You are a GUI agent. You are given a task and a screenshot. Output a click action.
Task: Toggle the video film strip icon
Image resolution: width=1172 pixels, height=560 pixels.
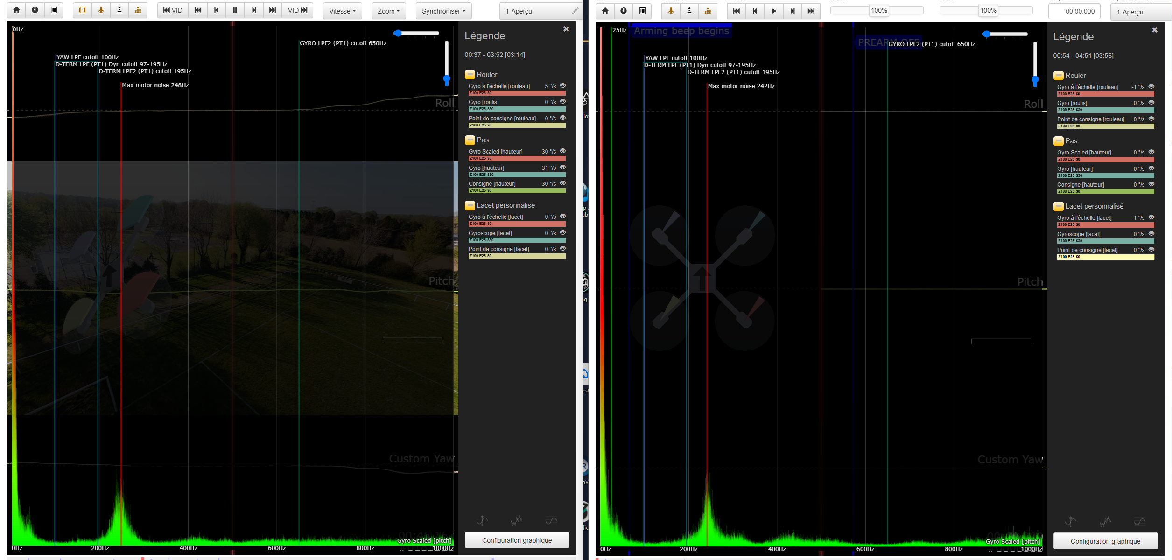(82, 10)
